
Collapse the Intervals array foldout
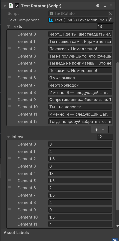[x=9, y=137]
